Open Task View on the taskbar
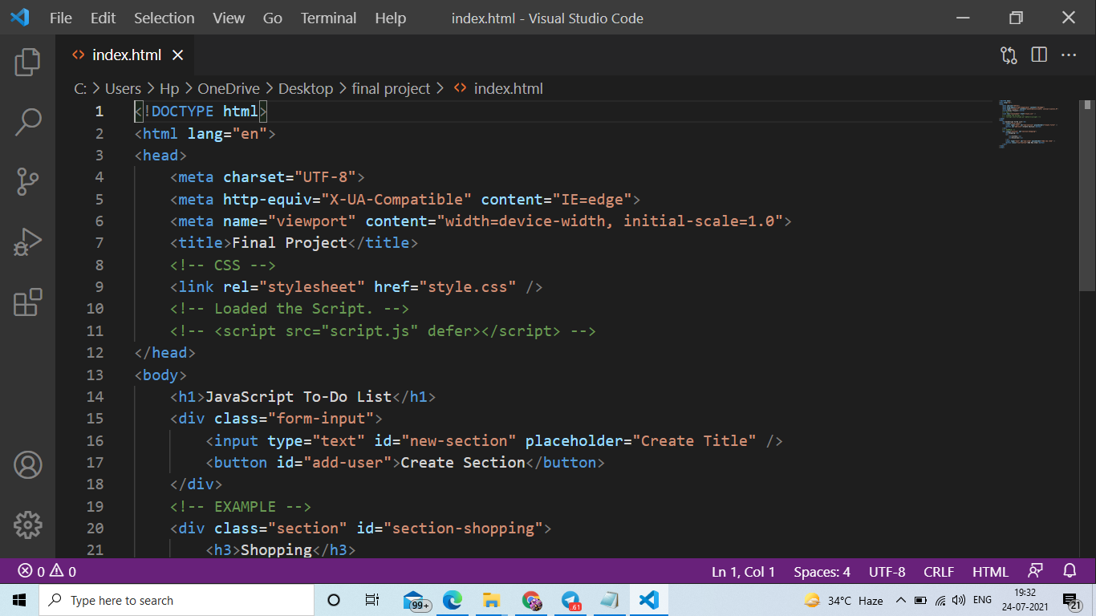The height and width of the screenshot is (616, 1096). tap(372, 600)
